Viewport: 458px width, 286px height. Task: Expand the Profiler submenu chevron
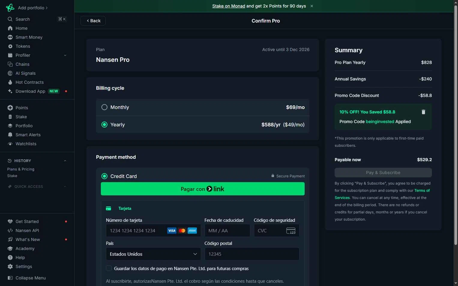pos(65,55)
